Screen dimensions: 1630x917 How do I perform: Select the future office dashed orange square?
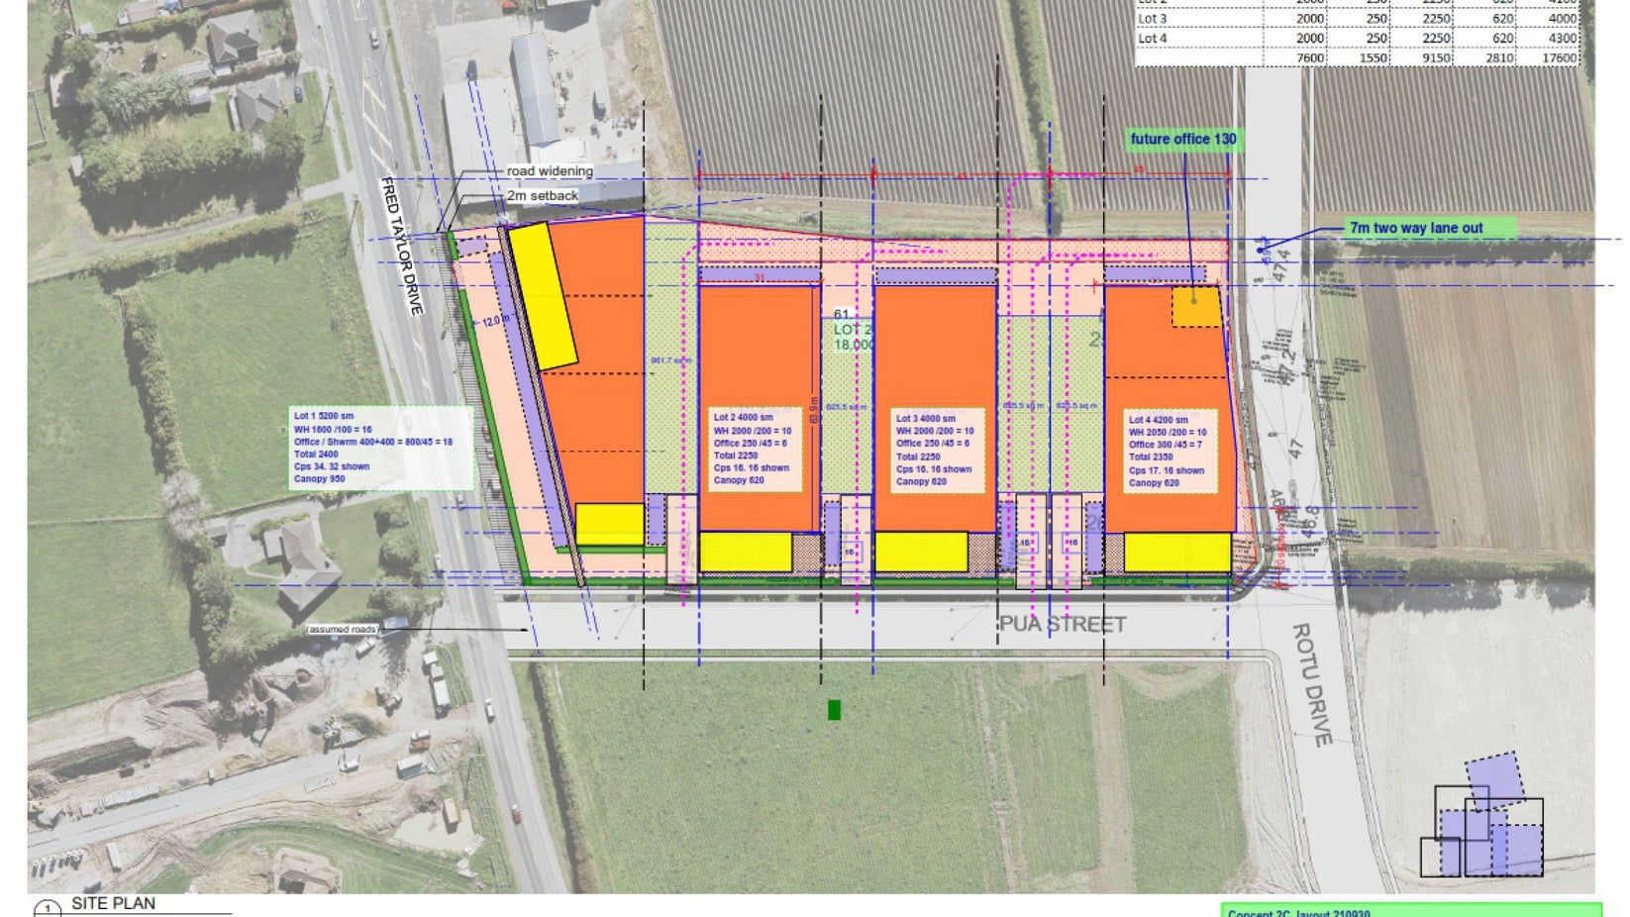(x=1196, y=306)
